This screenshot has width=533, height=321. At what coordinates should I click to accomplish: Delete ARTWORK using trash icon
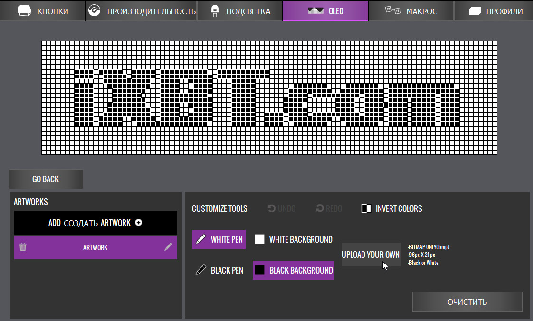23,247
